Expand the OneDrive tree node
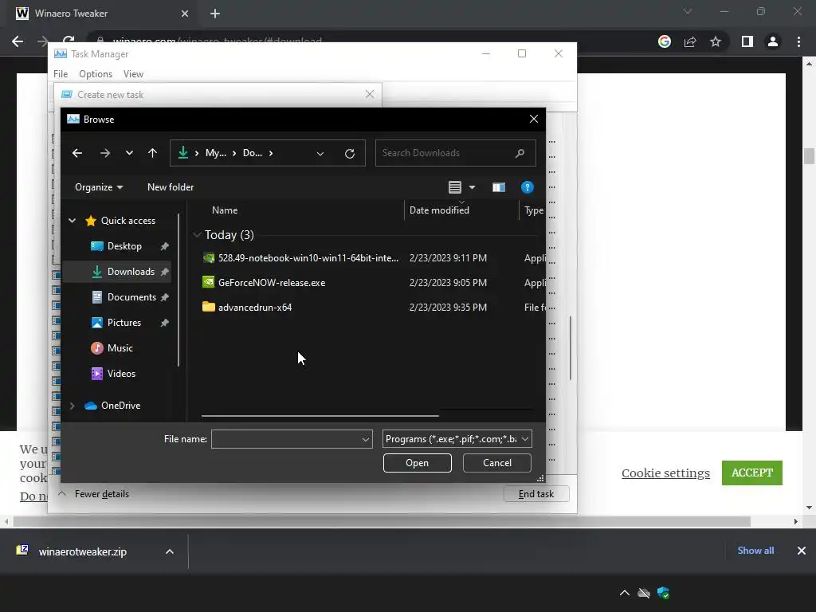The width and height of the screenshot is (816, 612). pyautogui.click(x=73, y=406)
